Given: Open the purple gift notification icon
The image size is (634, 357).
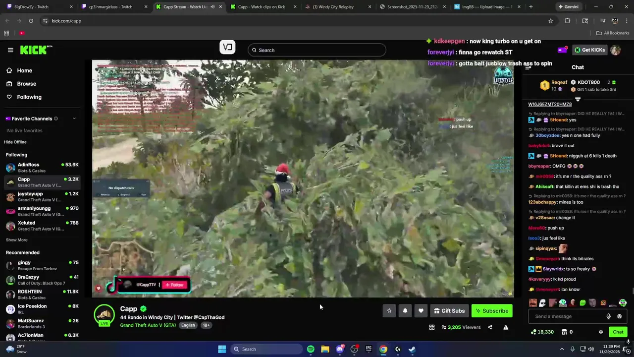Looking at the screenshot, I should tap(562, 50).
